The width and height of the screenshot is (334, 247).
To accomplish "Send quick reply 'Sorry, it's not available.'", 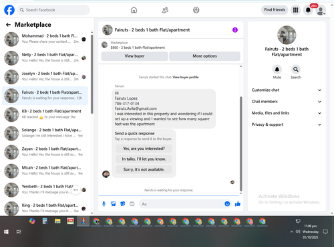I will pyautogui.click(x=144, y=169).
